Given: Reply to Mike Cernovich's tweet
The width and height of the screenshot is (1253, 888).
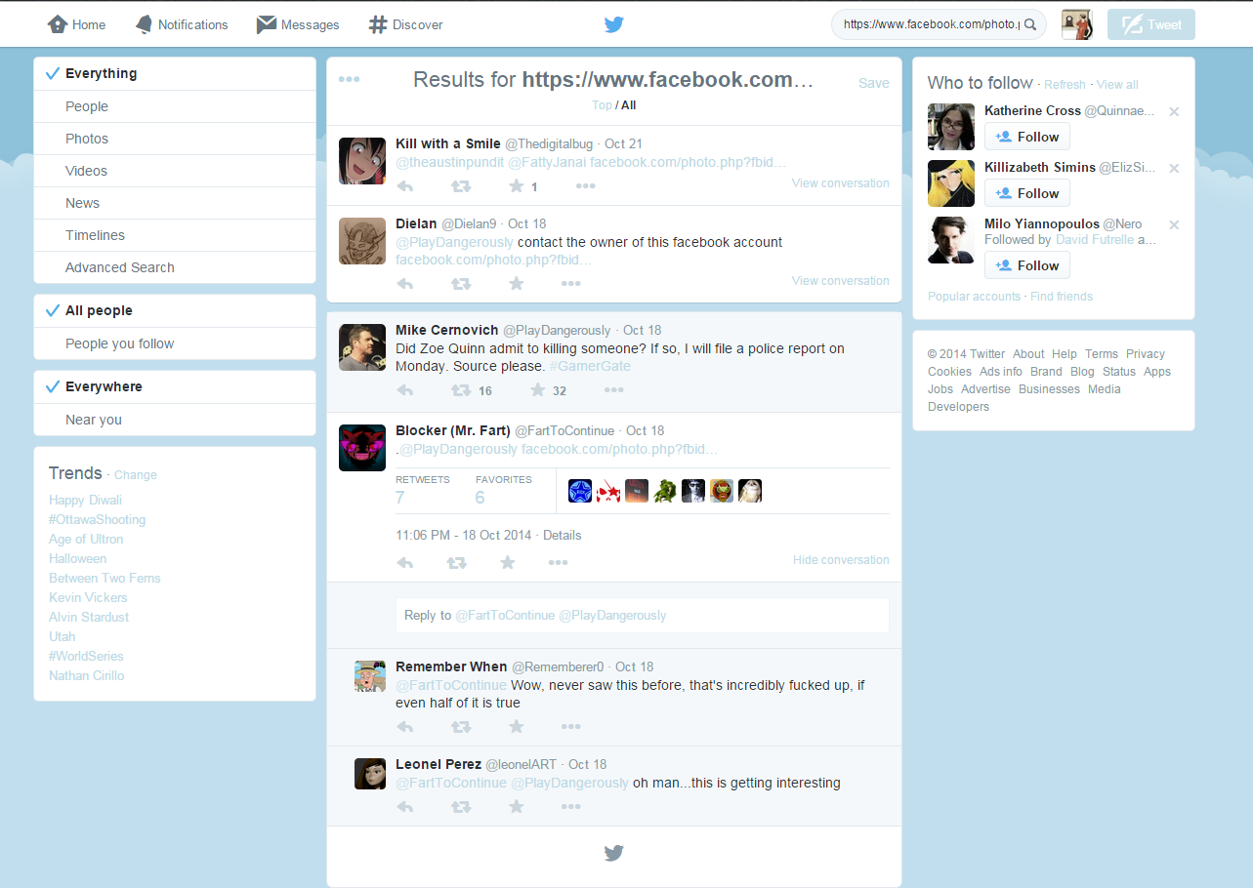Looking at the screenshot, I should pyautogui.click(x=405, y=390).
